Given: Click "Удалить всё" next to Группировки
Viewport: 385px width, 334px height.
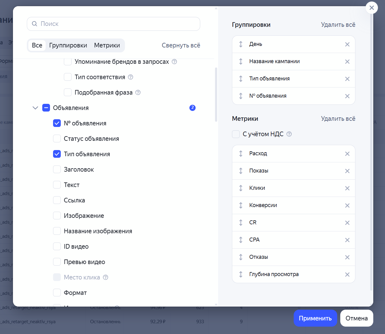Looking at the screenshot, I should point(338,25).
